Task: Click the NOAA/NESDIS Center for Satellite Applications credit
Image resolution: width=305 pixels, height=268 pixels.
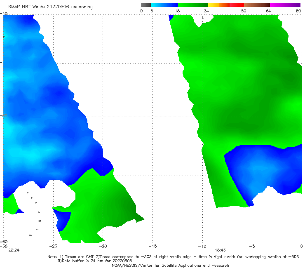Action: 170,265
